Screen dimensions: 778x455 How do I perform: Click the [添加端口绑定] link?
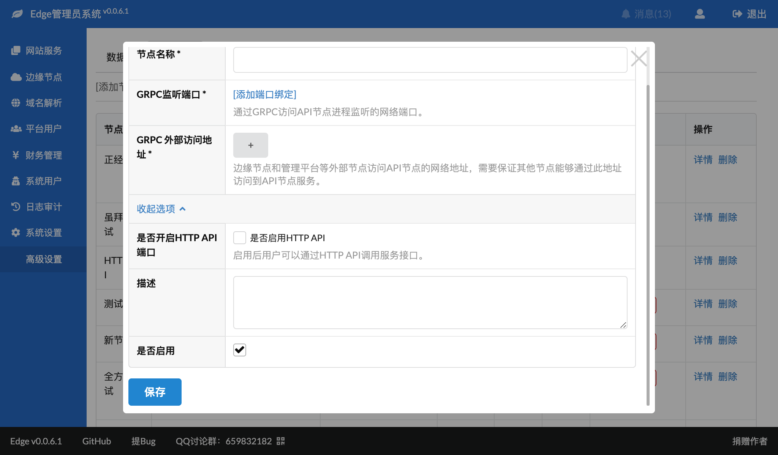coord(265,94)
